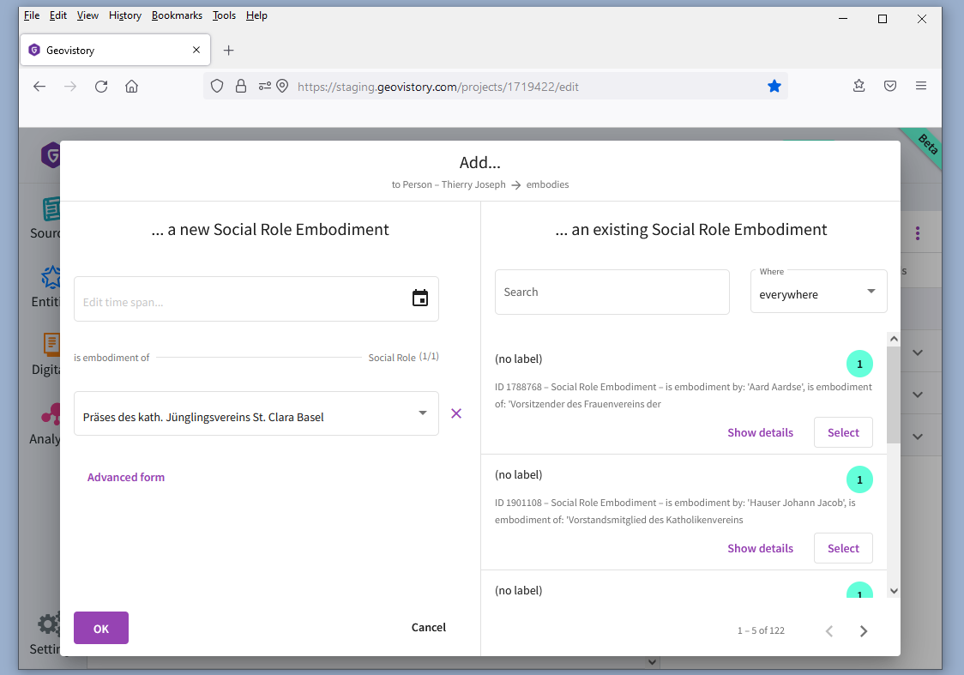Image resolution: width=964 pixels, height=675 pixels.
Task: Confirm with the OK button
Action: tap(101, 628)
